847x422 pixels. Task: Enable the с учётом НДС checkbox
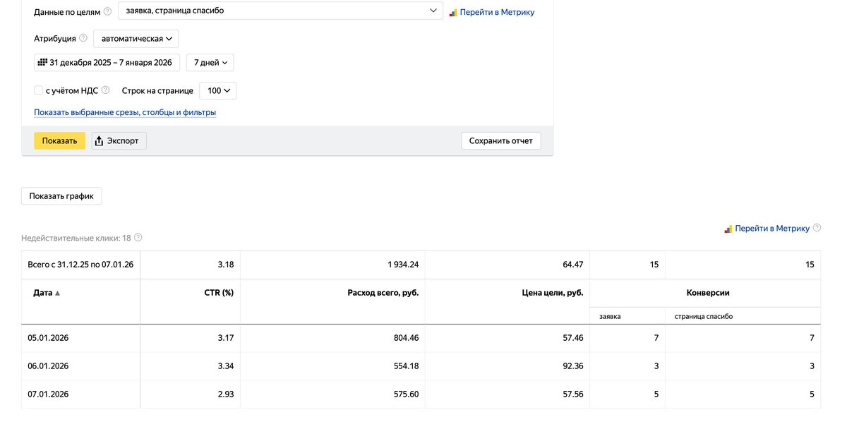(x=39, y=90)
